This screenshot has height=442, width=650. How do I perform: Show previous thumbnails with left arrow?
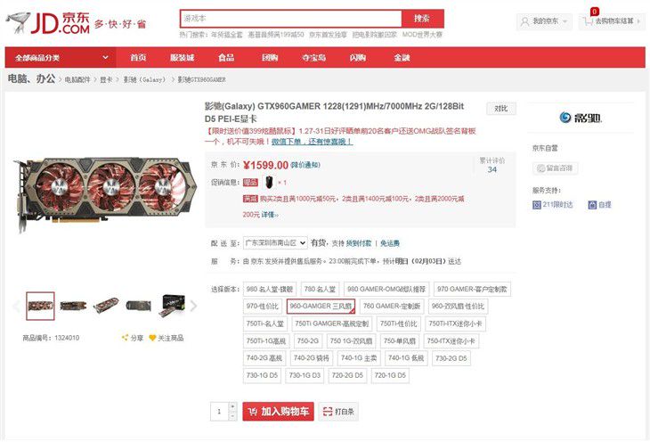(16, 307)
